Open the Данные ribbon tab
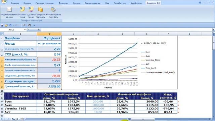 (x=76, y=3)
